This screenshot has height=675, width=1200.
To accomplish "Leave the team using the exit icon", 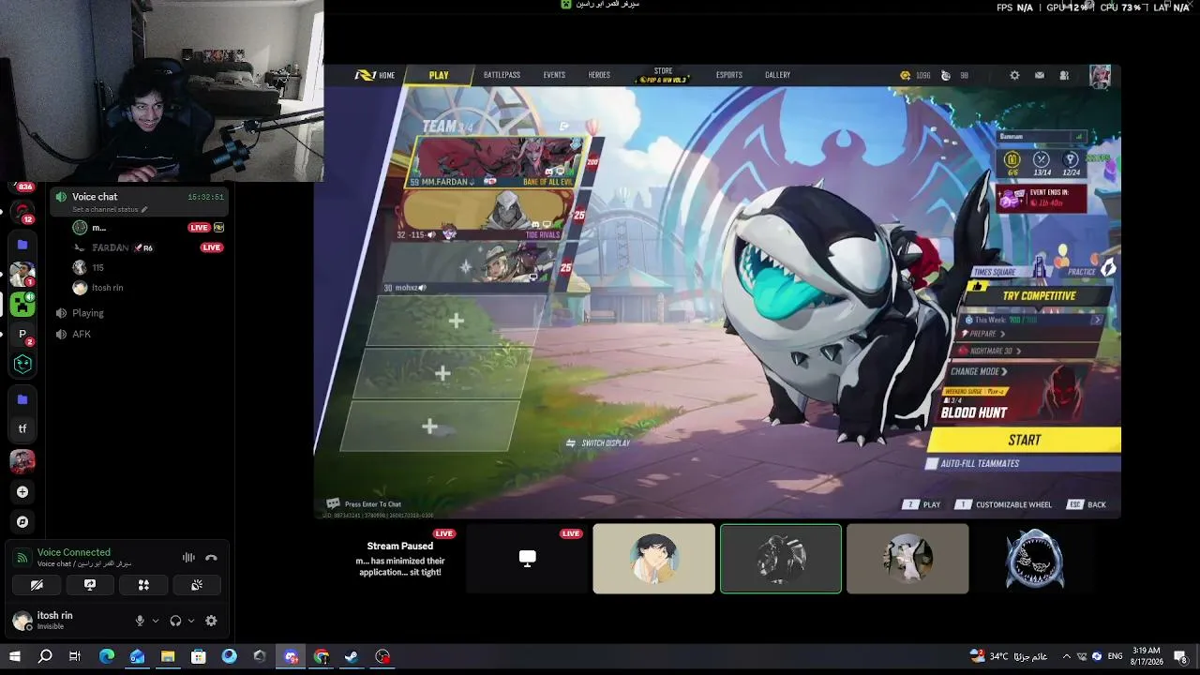I will pyautogui.click(x=564, y=126).
